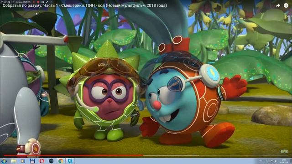Click the Share arrow icon on the video
Screen dimensions: 292x164
point(278,5)
